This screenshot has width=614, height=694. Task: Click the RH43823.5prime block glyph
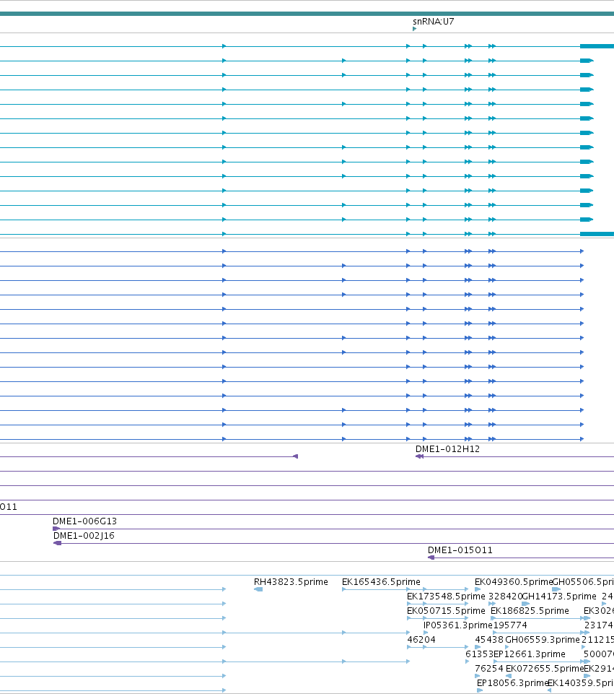point(258,589)
